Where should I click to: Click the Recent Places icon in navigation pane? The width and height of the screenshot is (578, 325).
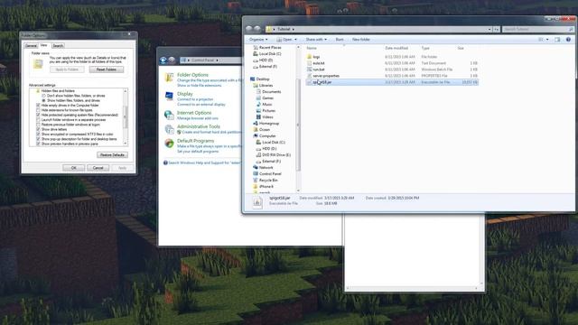(x=256, y=48)
